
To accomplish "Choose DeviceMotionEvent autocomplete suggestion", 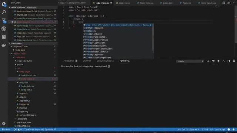I will pyautogui.click(x=118, y=46).
